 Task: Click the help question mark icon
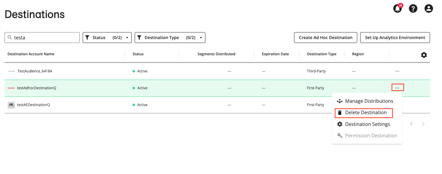[x=413, y=8]
